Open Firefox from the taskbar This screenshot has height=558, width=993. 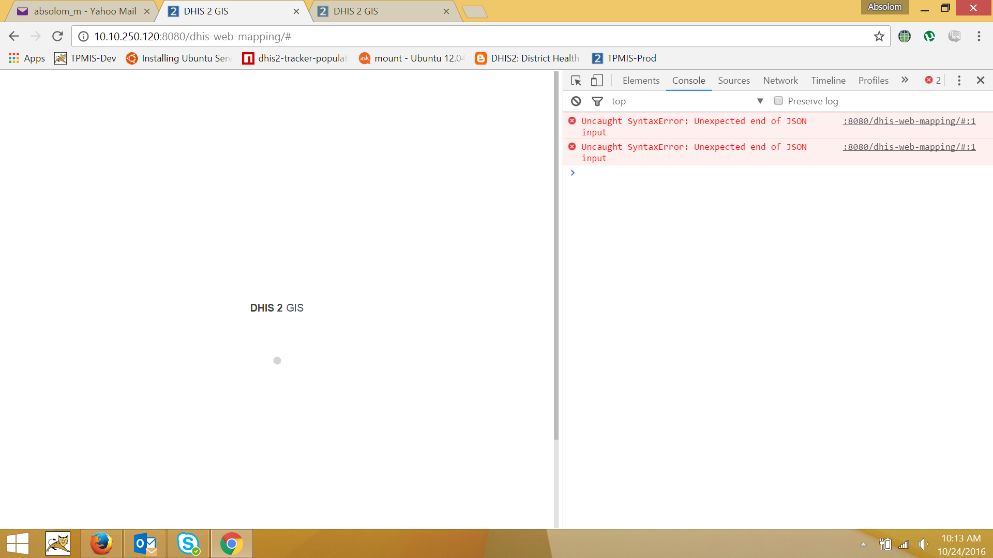coord(101,544)
